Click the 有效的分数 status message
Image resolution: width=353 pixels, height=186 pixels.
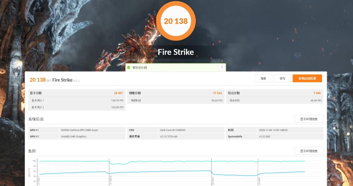[x=140, y=68]
